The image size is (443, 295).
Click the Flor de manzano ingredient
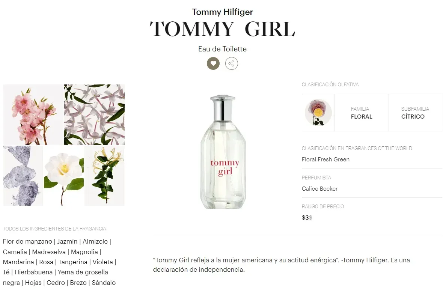(27, 241)
